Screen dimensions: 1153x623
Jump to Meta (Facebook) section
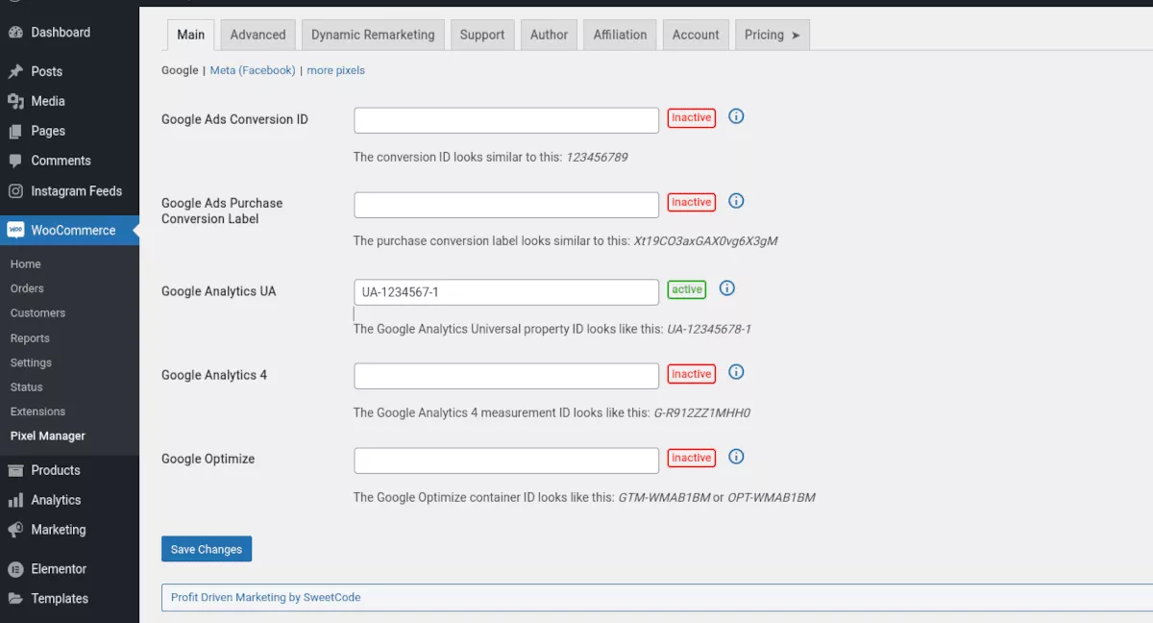pos(253,70)
